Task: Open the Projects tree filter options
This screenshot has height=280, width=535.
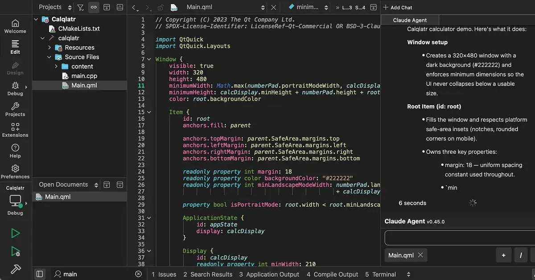Action: click(x=80, y=7)
